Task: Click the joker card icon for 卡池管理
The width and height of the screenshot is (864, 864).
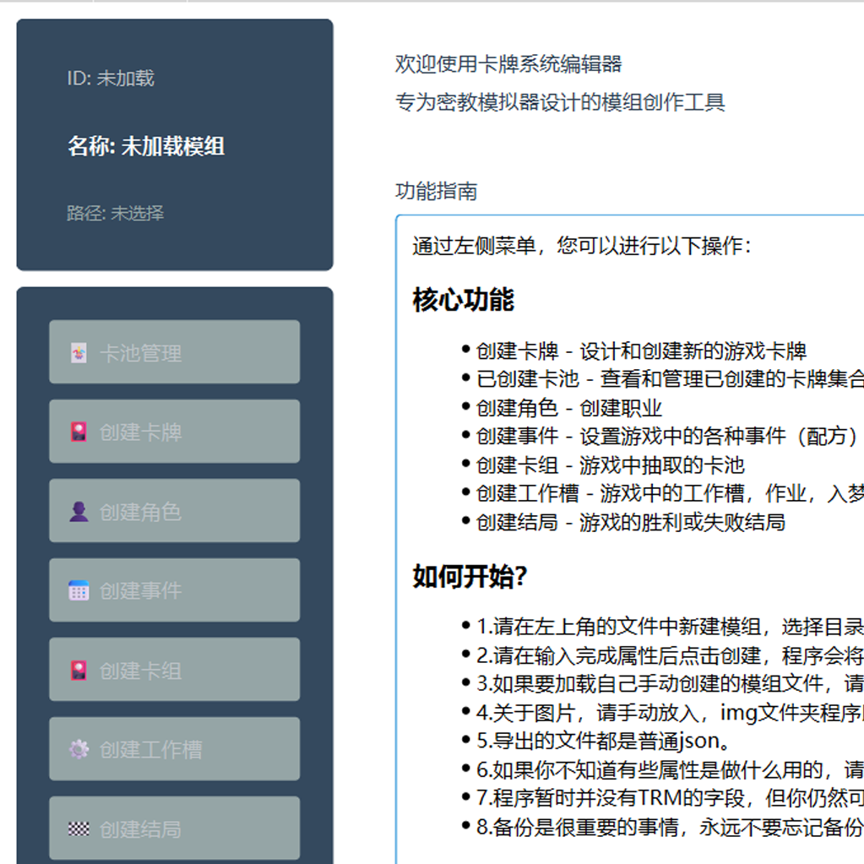Action: point(79,353)
